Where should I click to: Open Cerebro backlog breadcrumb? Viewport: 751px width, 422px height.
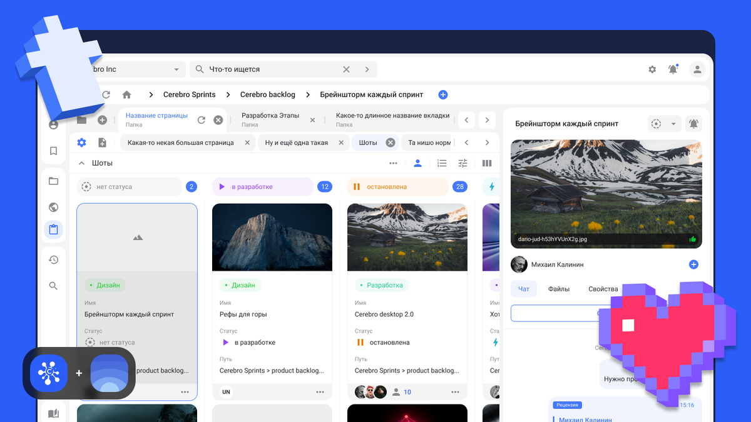pyautogui.click(x=268, y=95)
